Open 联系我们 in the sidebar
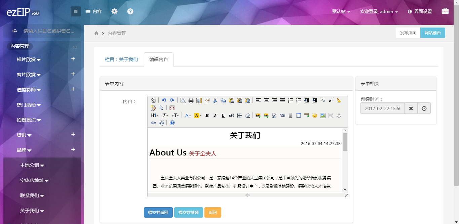This screenshot has width=459, height=224. coord(32,195)
